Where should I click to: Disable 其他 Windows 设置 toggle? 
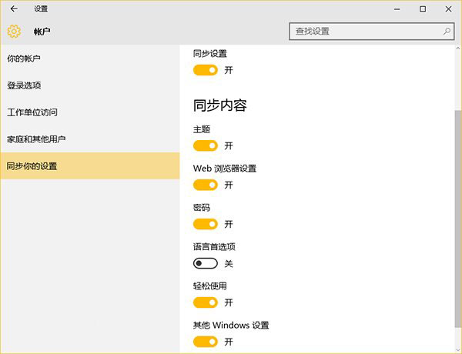click(206, 342)
